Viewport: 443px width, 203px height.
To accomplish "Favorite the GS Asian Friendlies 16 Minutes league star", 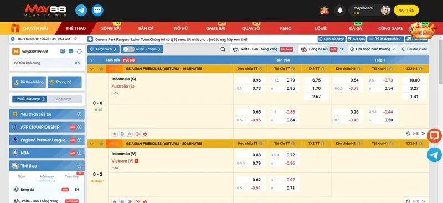I will pos(101,69).
